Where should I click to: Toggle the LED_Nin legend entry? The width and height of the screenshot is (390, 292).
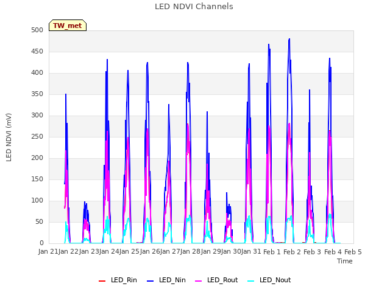166,280
